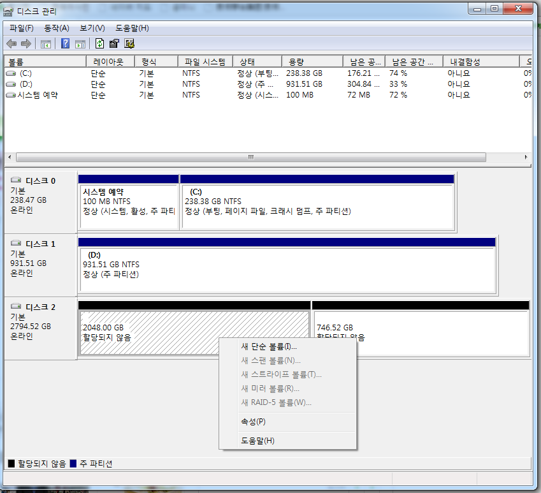The width and height of the screenshot is (541, 493).
Task: Select the 746.52 GB unallocated partition
Action: (x=421, y=332)
